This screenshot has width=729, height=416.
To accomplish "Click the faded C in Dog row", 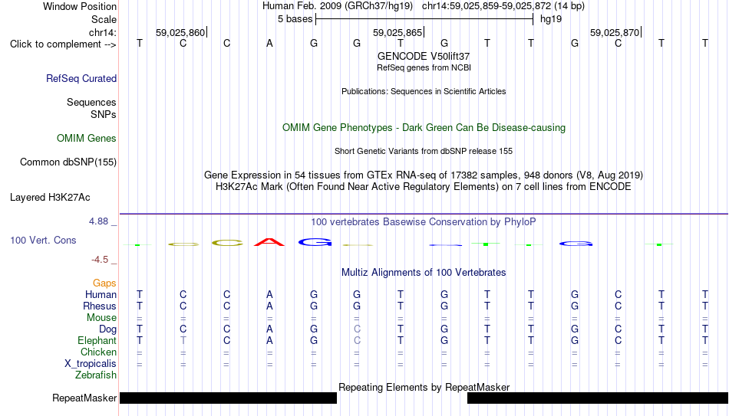I will pos(357,329).
